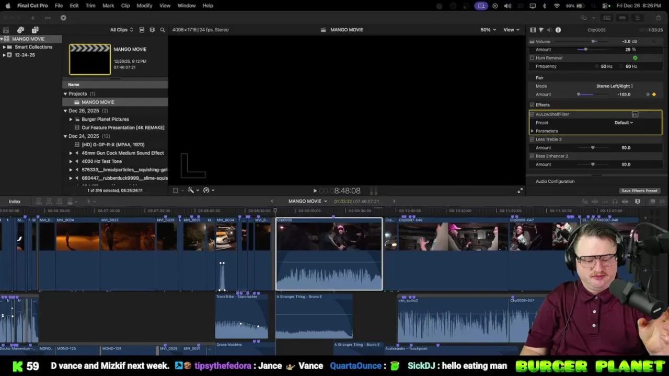This screenshot has width=669, height=376.
Task: Click the background tasks circle icon
Action: pyautogui.click(x=63, y=18)
